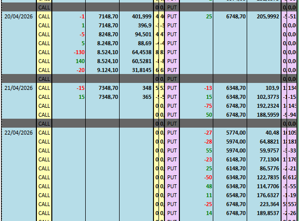Image resolution: width=299 pixels, height=221 pixels.
Task: Click the put quantity cell -75
Action: 196,106
